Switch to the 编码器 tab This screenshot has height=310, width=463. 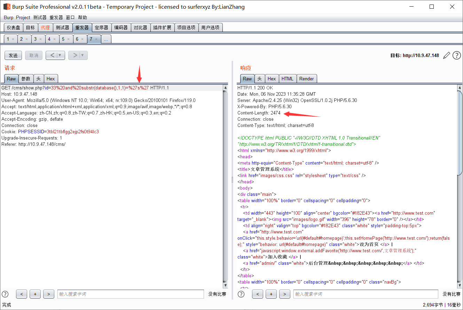pyautogui.click(x=121, y=27)
